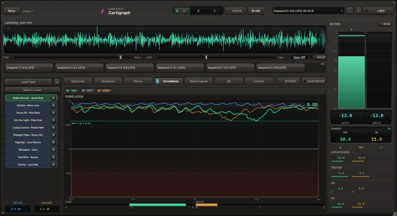Enable GAIN MATCH
This screenshot has width=397, height=216.
click(x=313, y=81)
